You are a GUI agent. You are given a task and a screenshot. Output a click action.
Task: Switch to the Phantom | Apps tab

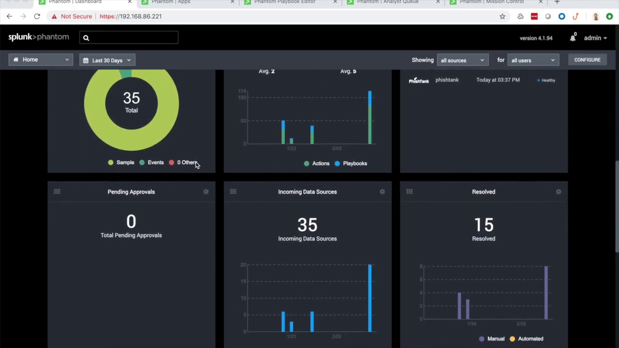coord(184,2)
